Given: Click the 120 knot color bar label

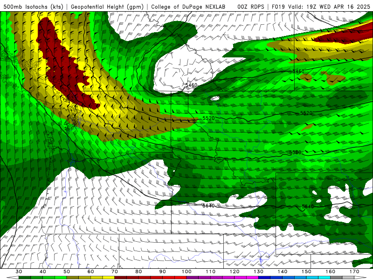Looking at the screenshot, I should point(235,272).
